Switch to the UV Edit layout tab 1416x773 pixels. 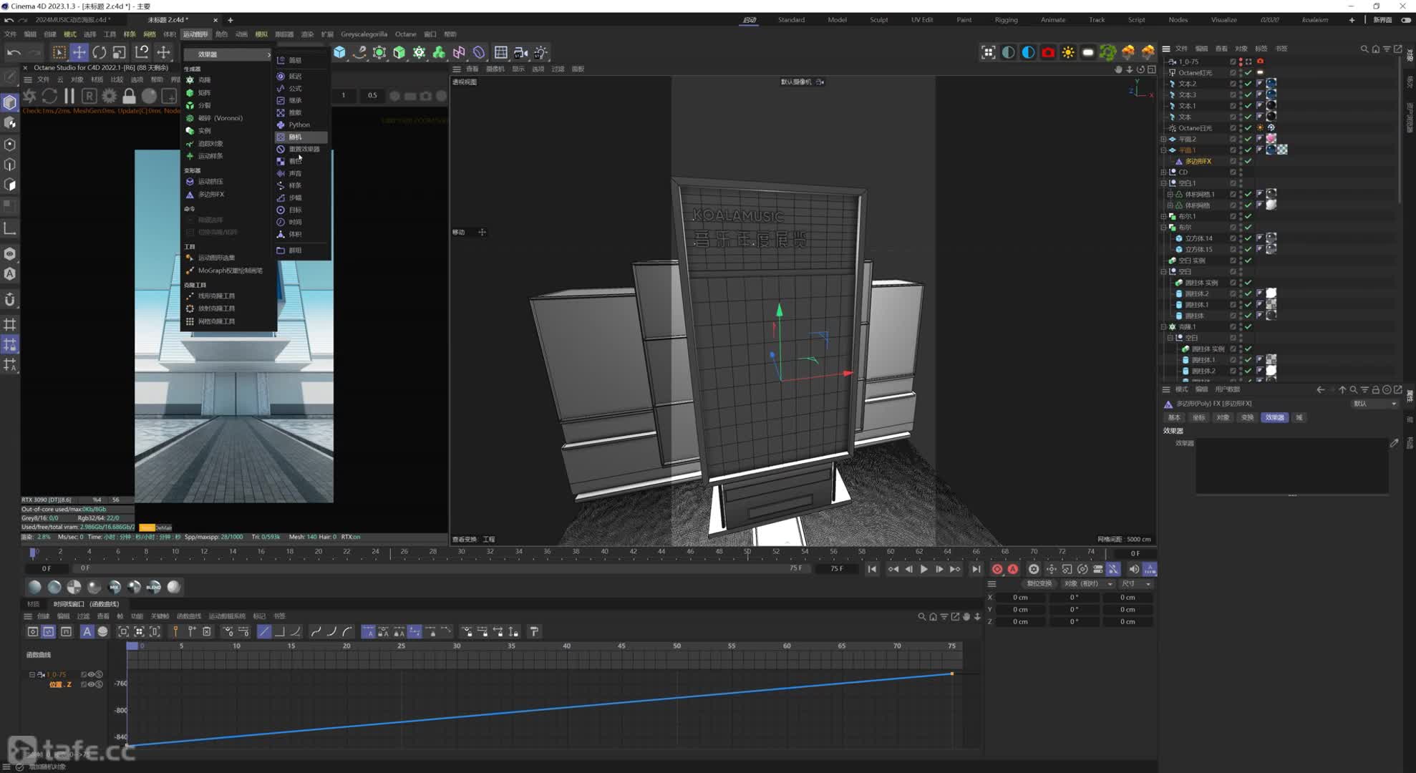[x=922, y=20]
